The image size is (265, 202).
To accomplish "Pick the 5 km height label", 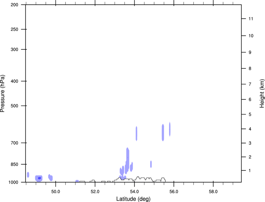I will (x=250, y=114).
